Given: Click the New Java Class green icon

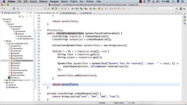Looking at the screenshot, I should [x=94, y=8].
